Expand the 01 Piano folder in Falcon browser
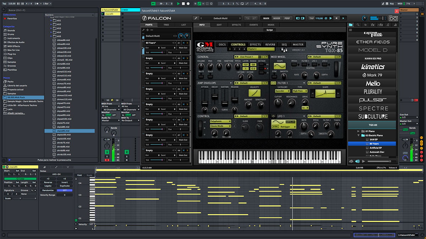426x239 pixels. pos(359,131)
